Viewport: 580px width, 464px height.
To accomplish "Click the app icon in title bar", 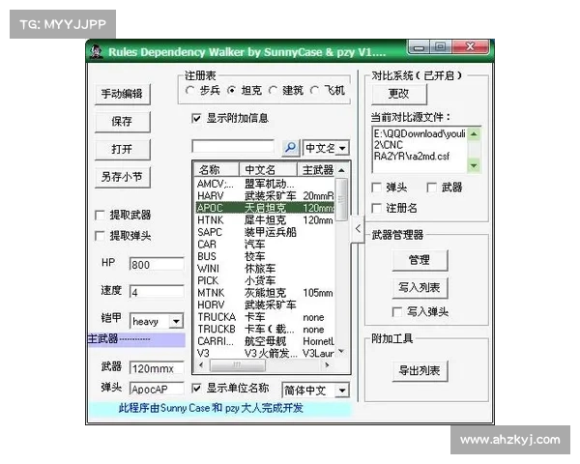I will pyautogui.click(x=97, y=51).
